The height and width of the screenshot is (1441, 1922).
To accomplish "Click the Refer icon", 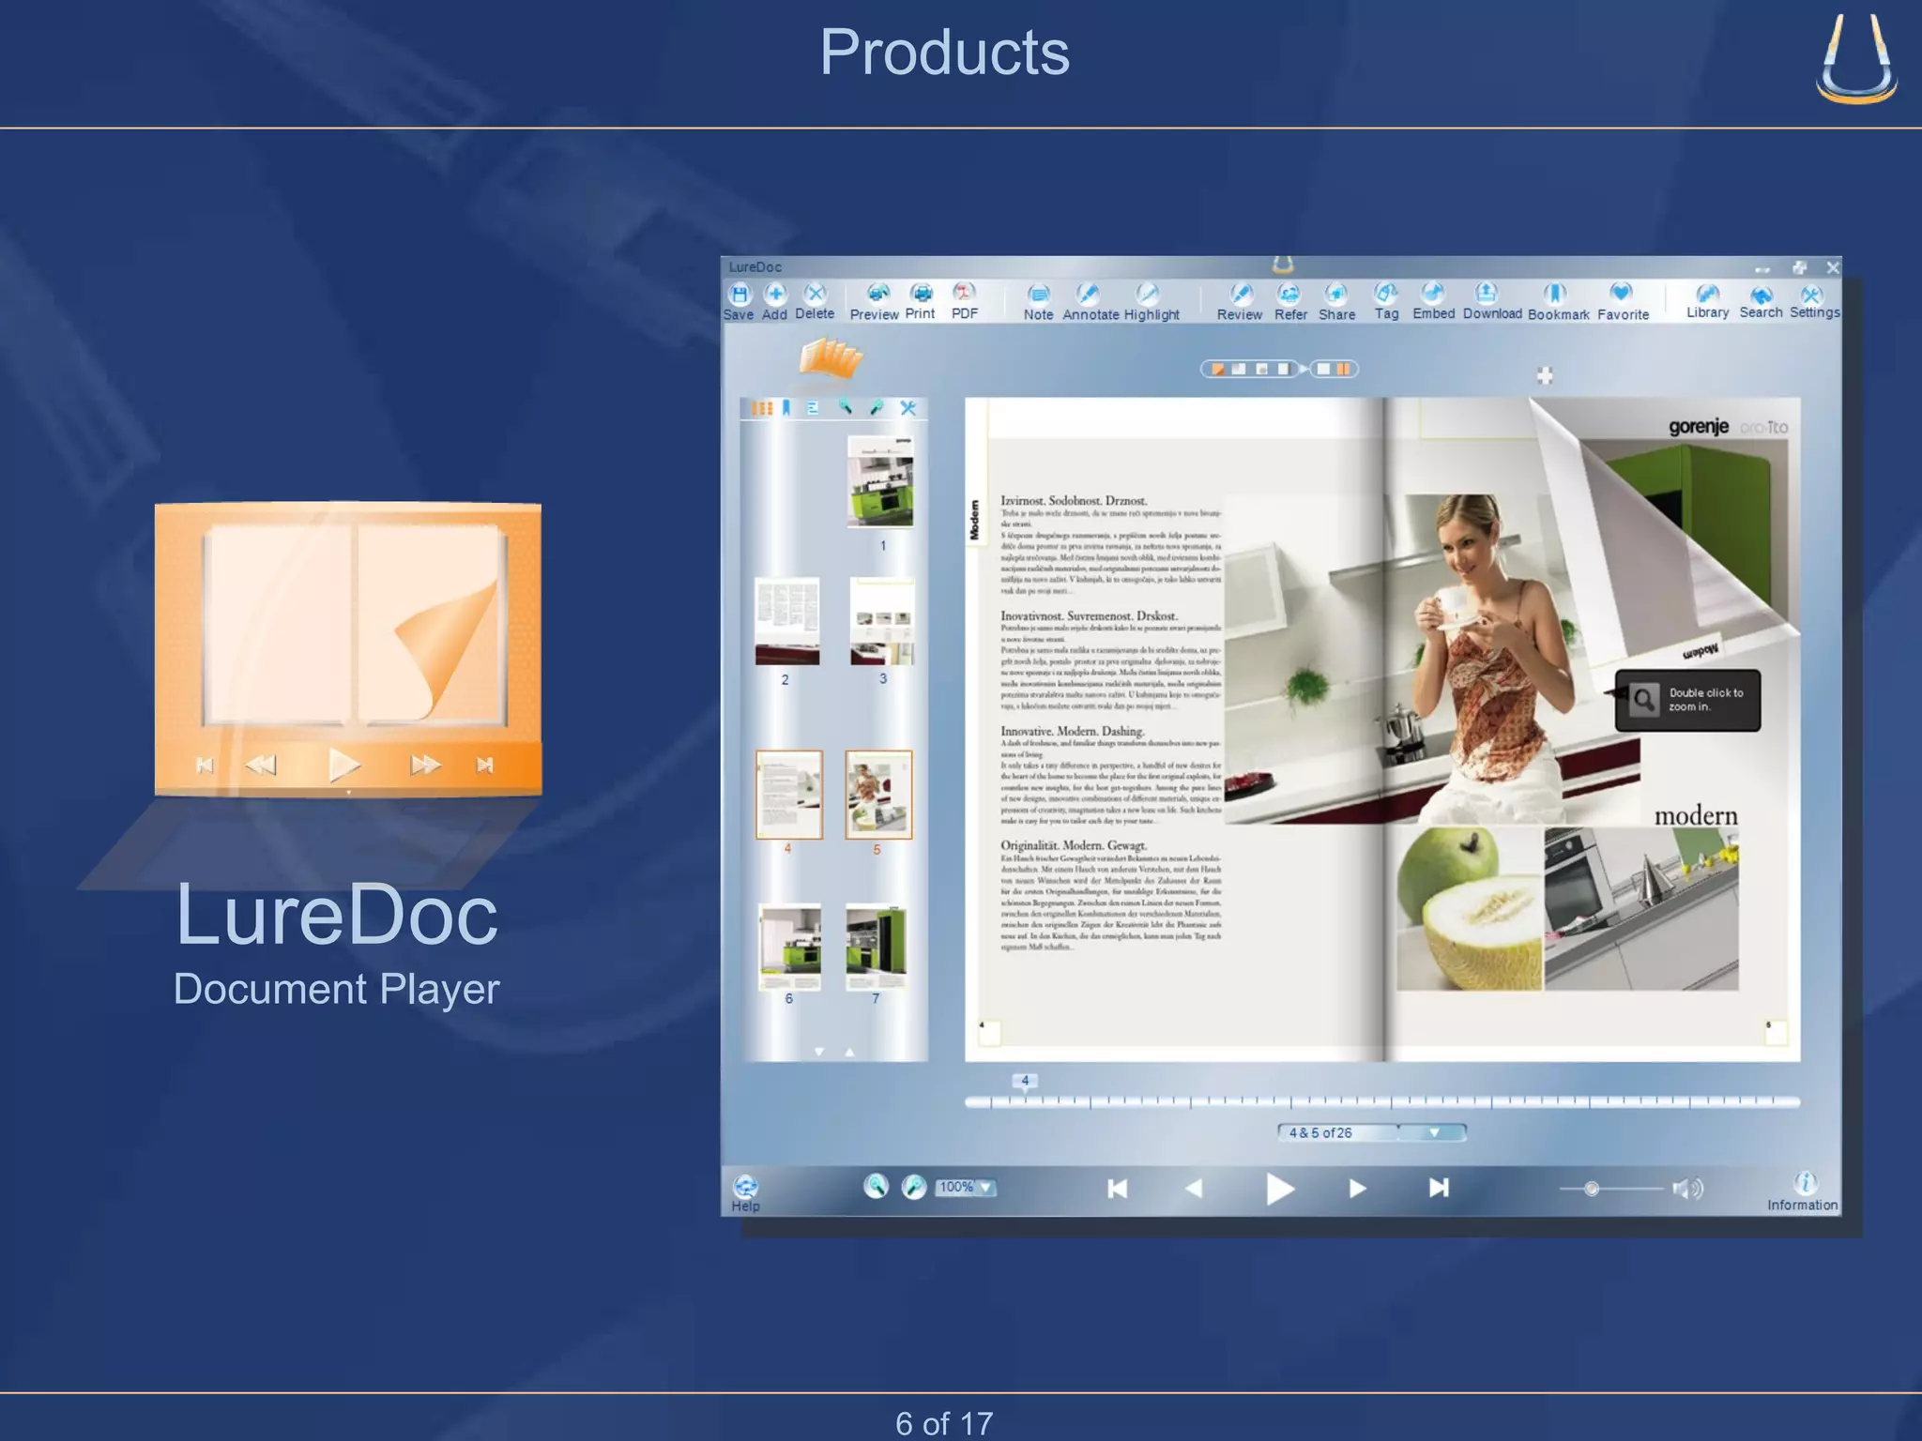I will [x=1289, y=295].
